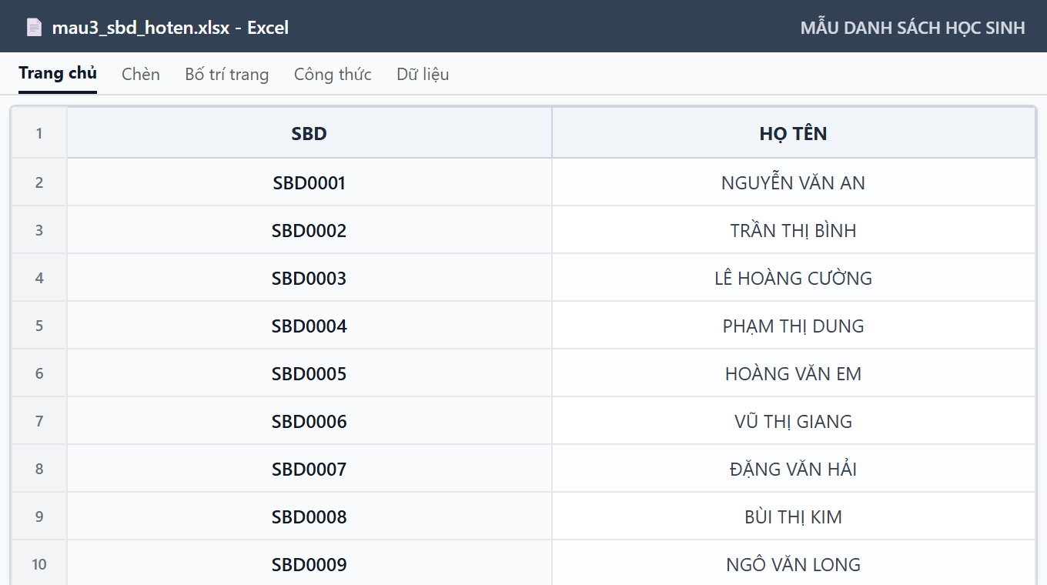
Task: Select row header 2
Action: [39, 182]
